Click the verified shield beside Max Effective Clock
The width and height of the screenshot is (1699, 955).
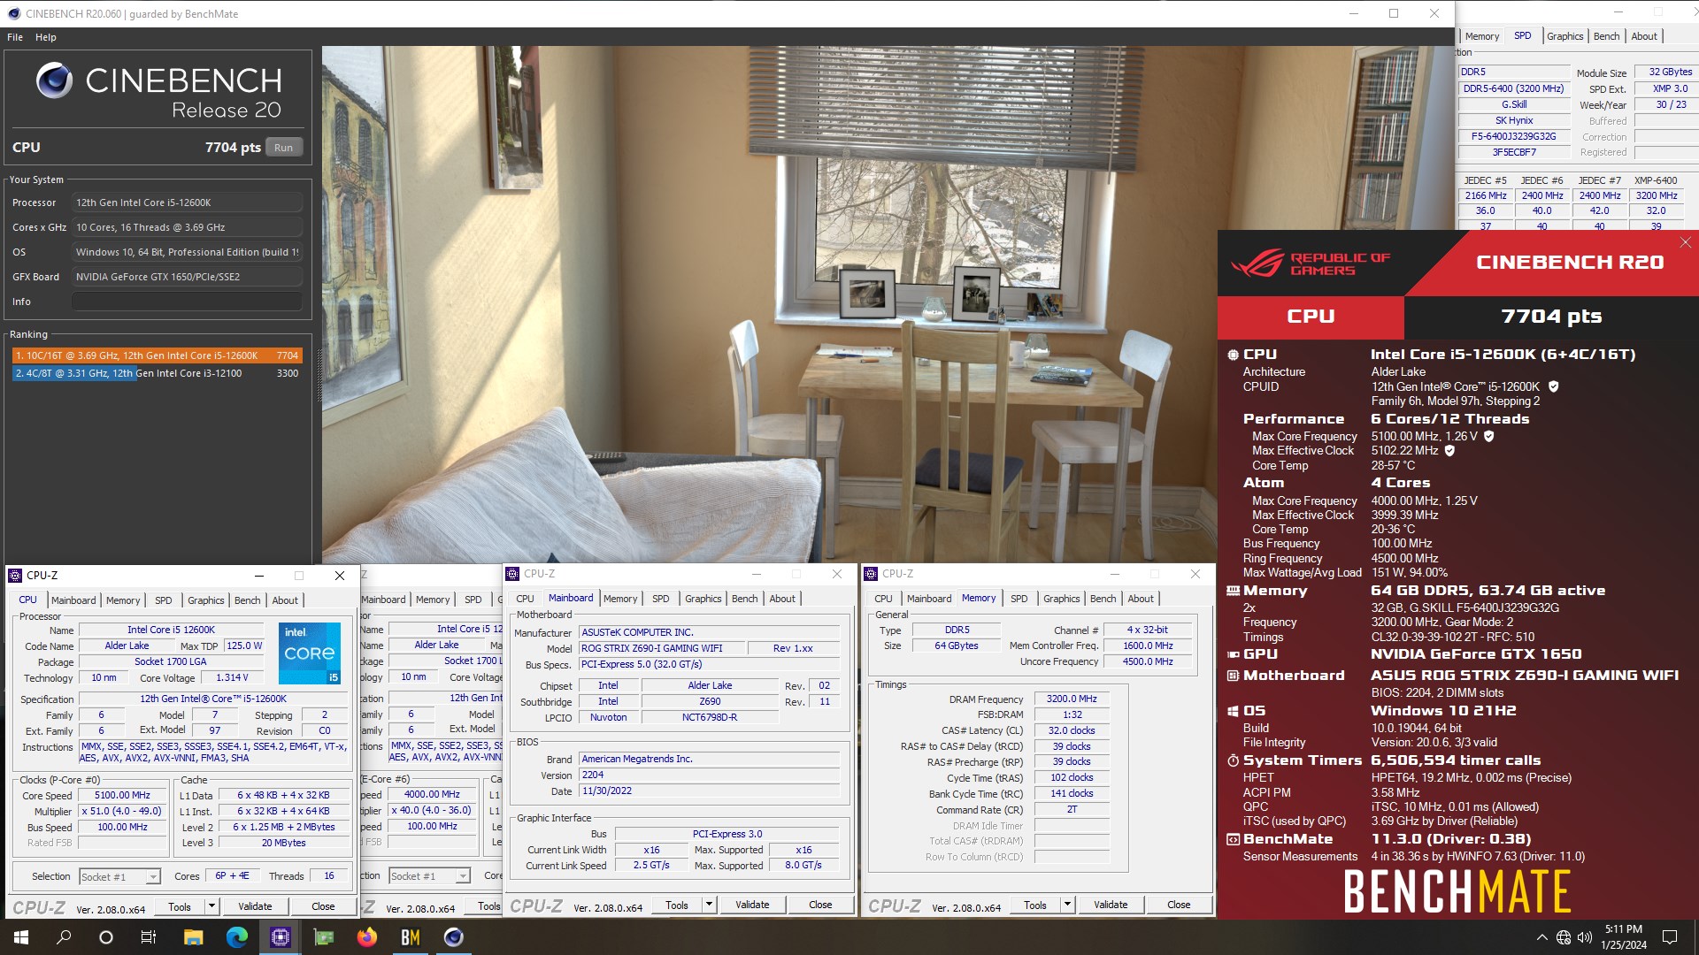[x=1449, y=450]
